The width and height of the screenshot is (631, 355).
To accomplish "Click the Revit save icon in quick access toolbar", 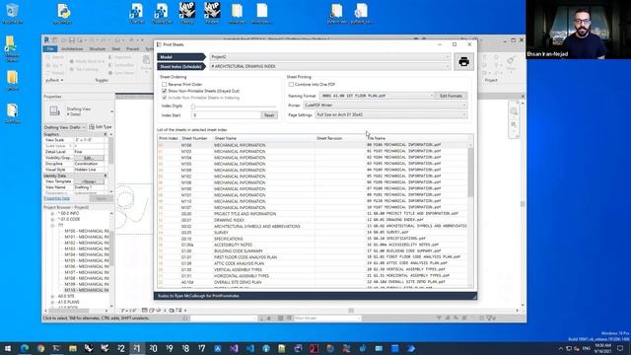I will click(72, 40).
